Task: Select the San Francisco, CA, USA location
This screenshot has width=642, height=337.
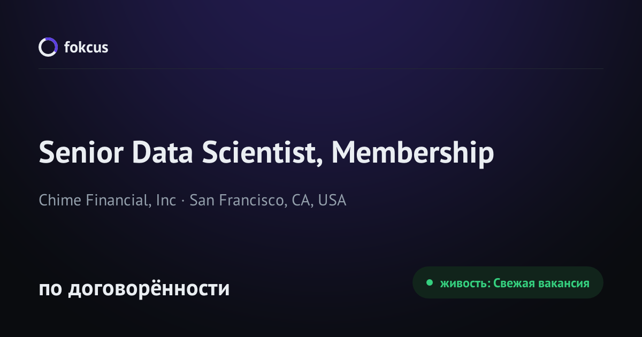Action: 268,201
